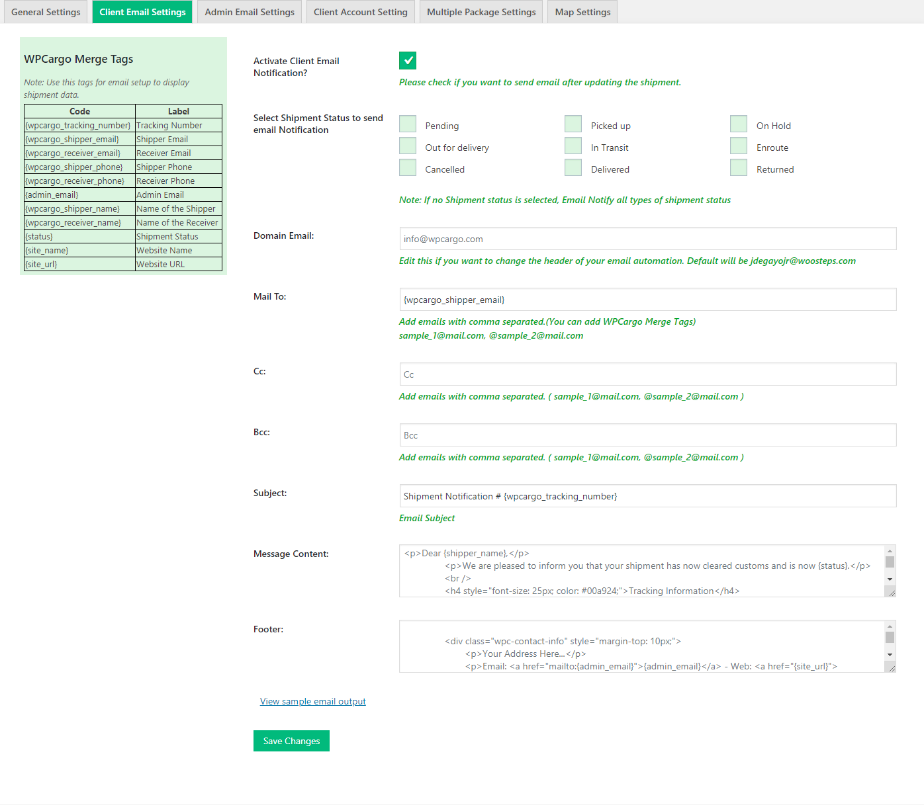Check the On Hold status box
The height and width of the screenshot is (805, 924).
739,124
